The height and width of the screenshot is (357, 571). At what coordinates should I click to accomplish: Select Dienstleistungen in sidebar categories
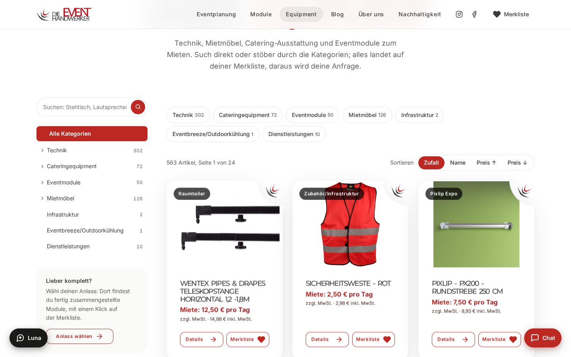[92, 246]
